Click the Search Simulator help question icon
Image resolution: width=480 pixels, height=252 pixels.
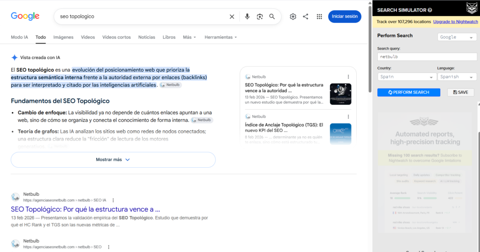430,10
